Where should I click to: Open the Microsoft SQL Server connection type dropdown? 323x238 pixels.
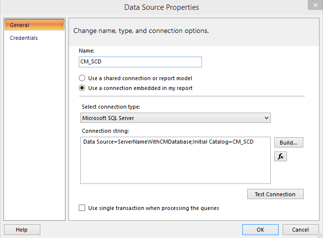pyautogui.click(x=175, y=118)
